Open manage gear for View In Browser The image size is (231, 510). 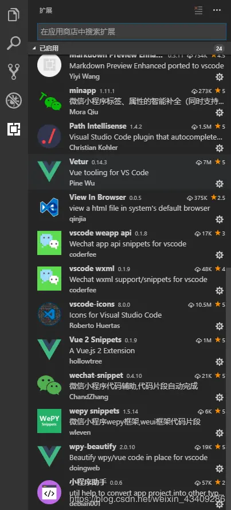click(220, 219)
